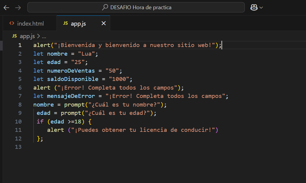The image size is (306, 183).
Task: Open the Copilot icon
Action: point(254,7)
